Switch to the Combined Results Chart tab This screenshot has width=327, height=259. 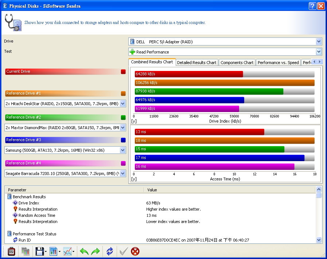tap(152, 62)
